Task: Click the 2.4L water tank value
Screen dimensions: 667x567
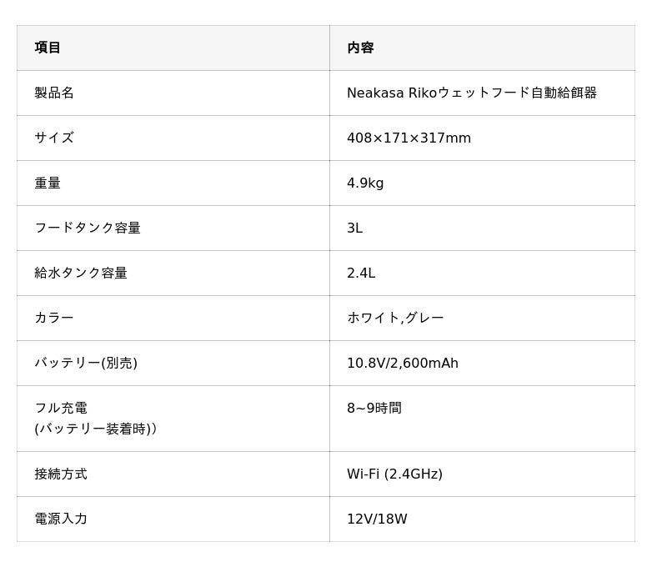Action: 361,273
